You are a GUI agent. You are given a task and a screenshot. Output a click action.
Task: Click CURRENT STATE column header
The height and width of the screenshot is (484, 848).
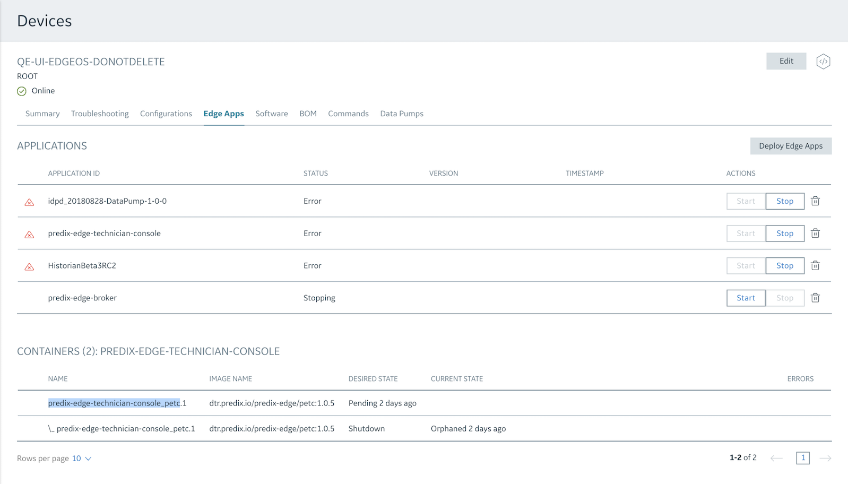tap(457, 379)
